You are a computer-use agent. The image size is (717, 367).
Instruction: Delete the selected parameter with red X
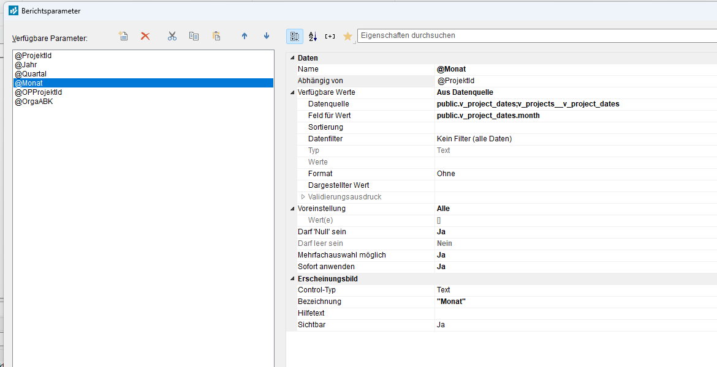145,36
